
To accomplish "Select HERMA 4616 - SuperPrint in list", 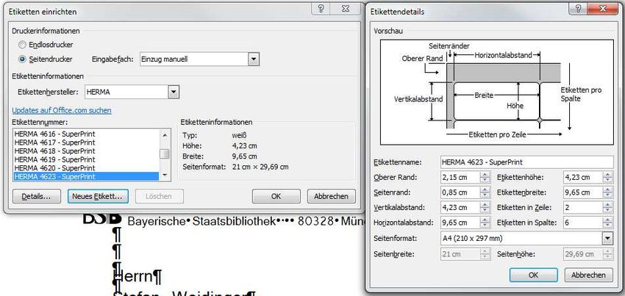I will click(55, 133).
